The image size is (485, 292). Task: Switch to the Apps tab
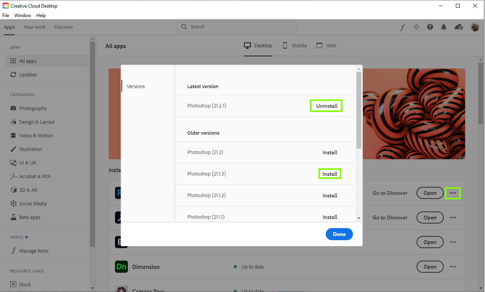tap(9, 27)
